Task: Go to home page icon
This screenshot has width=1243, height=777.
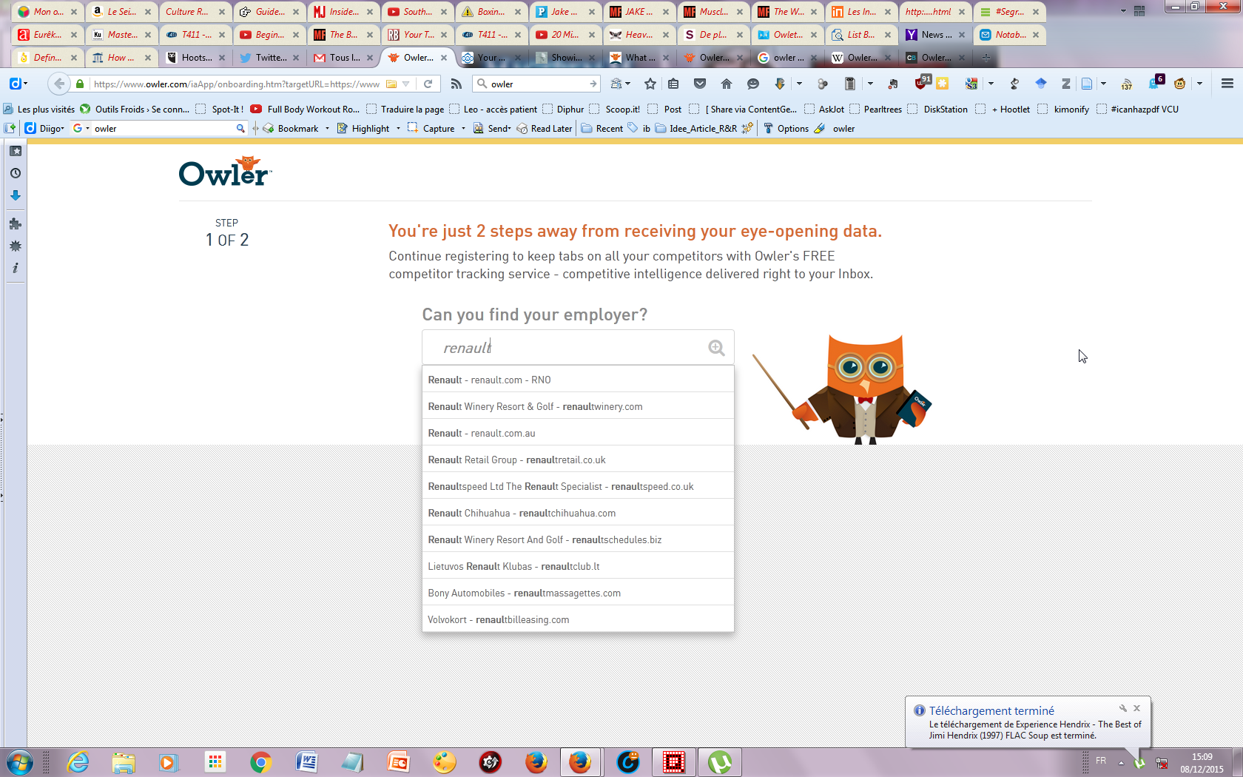Action: coord(727,84)
